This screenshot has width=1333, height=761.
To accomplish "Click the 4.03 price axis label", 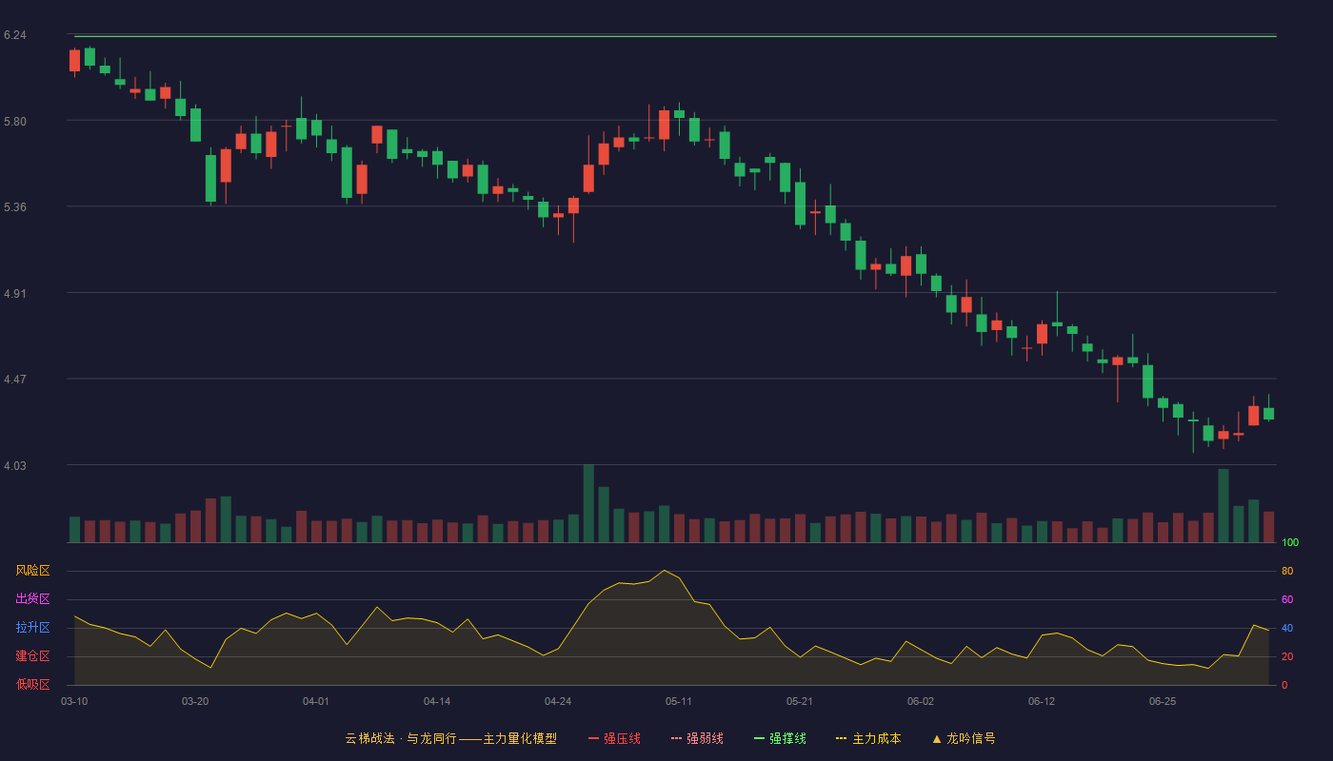I will [15, 465].
